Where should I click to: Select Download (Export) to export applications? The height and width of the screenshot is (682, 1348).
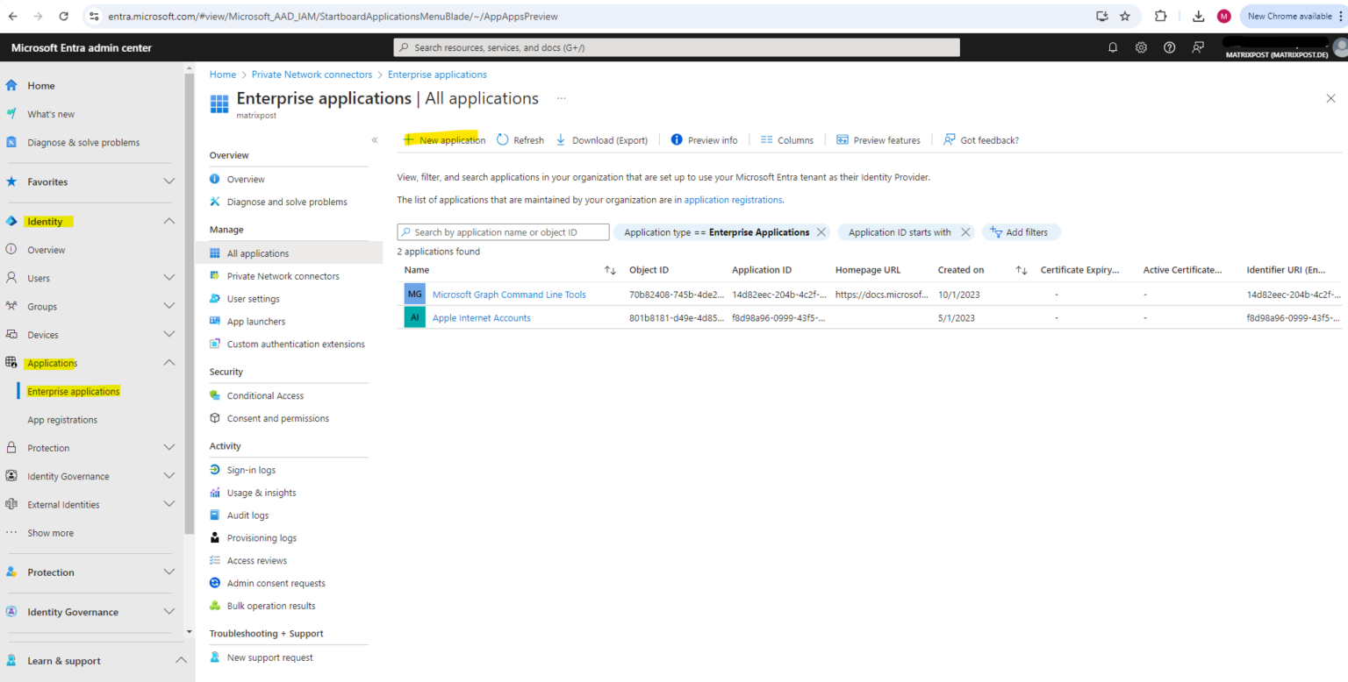602,139
